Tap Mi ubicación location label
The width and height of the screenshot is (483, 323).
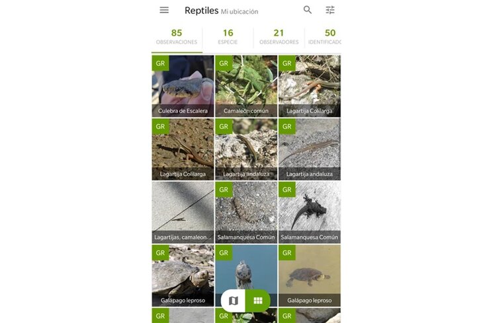pos(240,12)
